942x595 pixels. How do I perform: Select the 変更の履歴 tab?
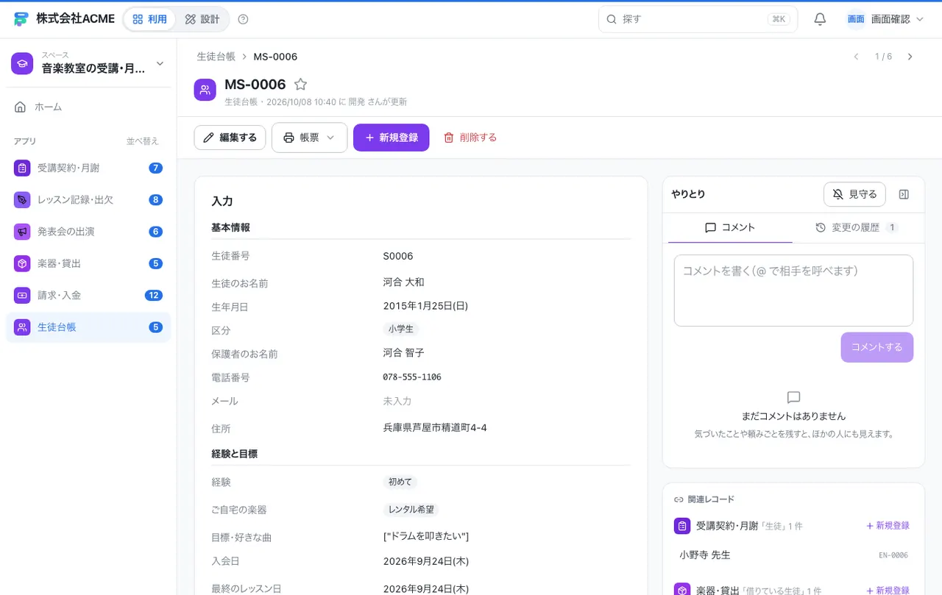click(x=856, y=227)
